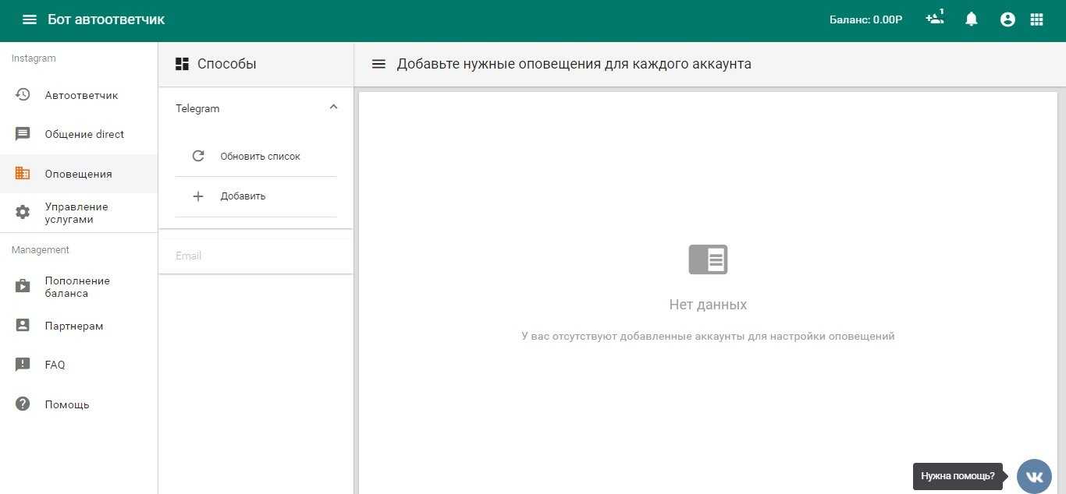Click the Баланс: 0.00Р indicator
This screenshot has height=494, width=1066.
coord(865,19)
